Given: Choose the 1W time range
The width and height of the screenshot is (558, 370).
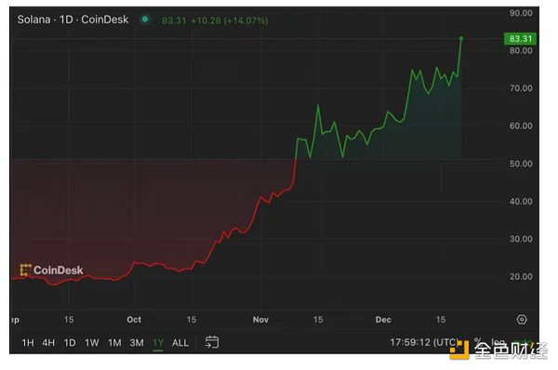Looking at the screenshot, I should point(91,343).
